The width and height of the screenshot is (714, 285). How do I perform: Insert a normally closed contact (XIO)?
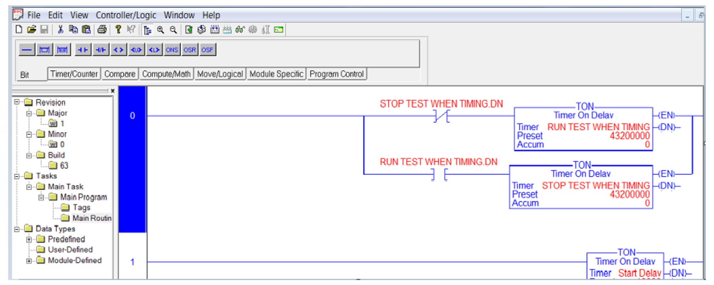coord(101,50)
